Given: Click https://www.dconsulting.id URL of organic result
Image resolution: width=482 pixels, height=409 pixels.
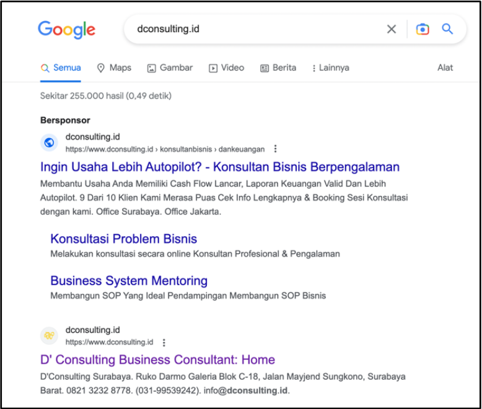Looking at the screenshot, I should tap(109, 342).
